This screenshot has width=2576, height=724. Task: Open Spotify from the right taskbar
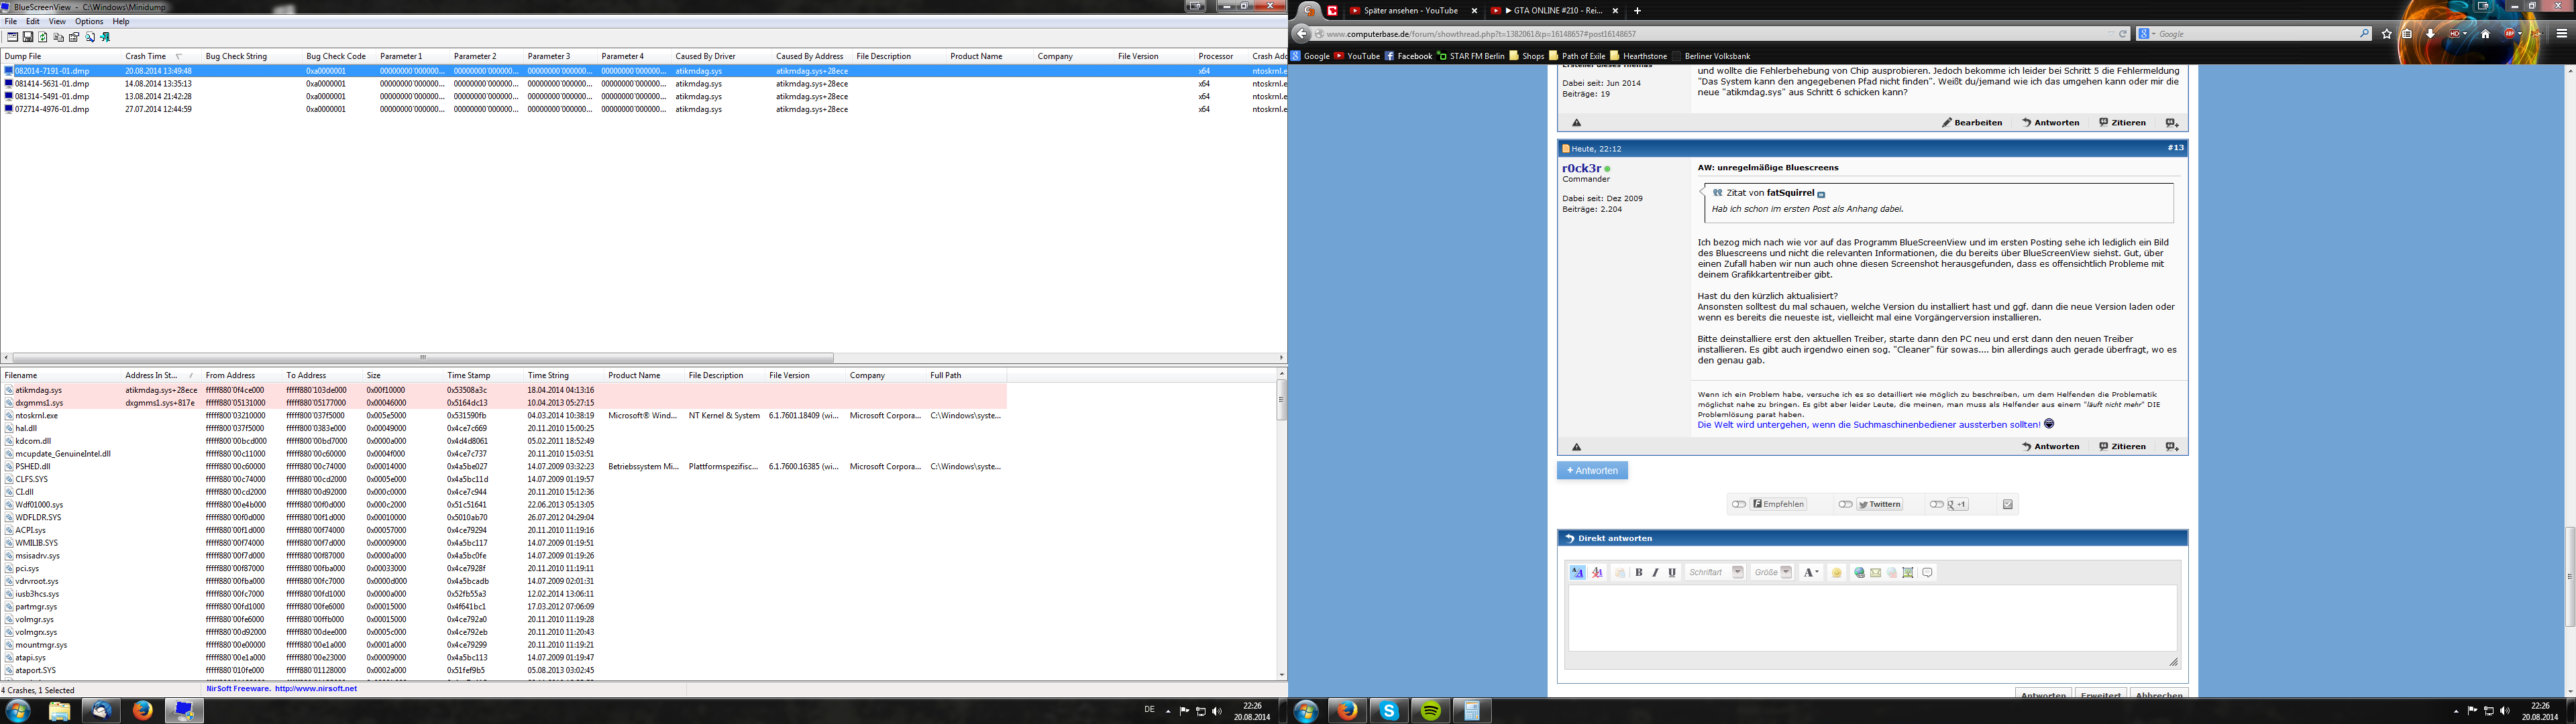tap(1431, 711)
